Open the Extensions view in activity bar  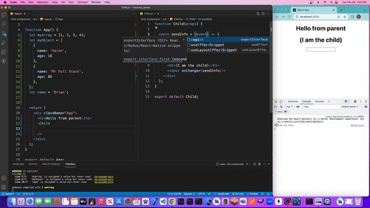pyautogui.click(x=4, y=52)
